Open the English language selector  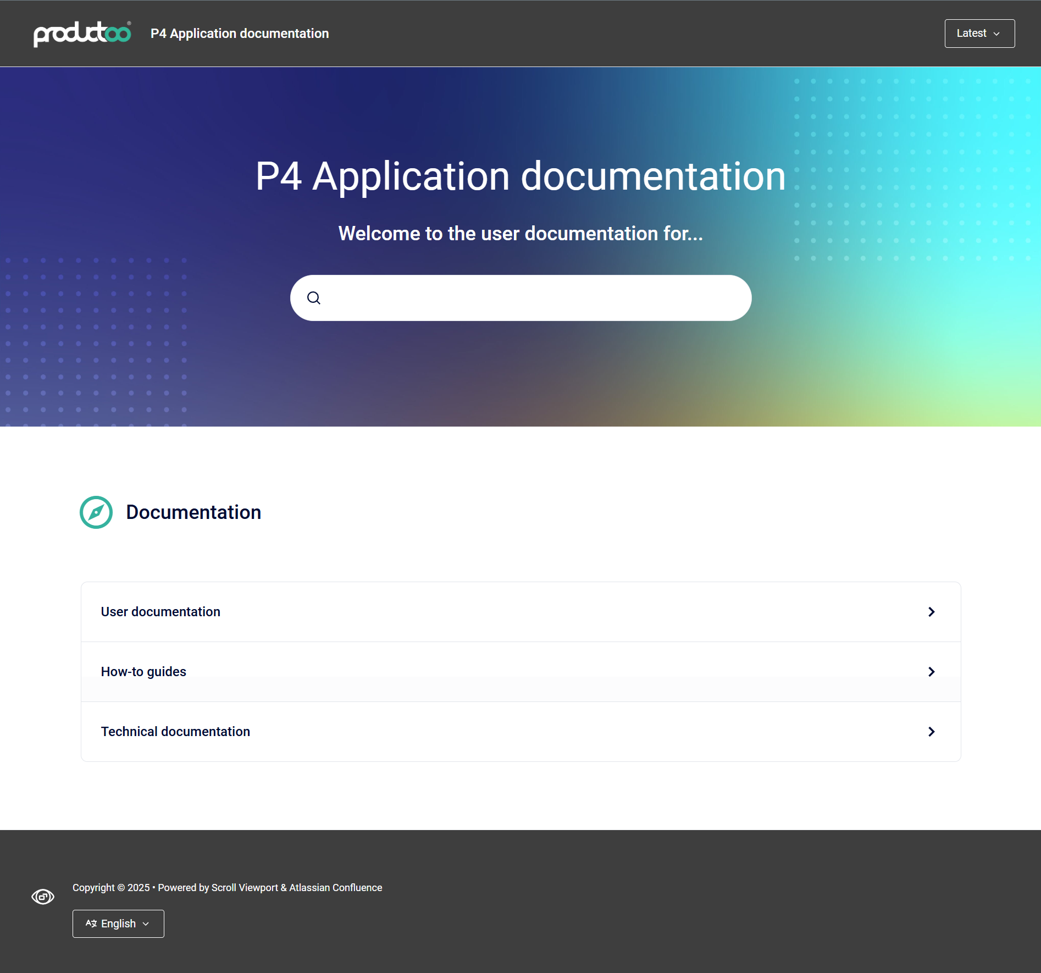[118, 924]
